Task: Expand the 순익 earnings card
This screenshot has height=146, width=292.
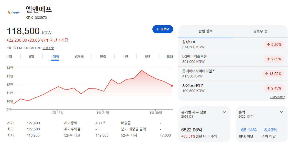Action: point(281,112)
